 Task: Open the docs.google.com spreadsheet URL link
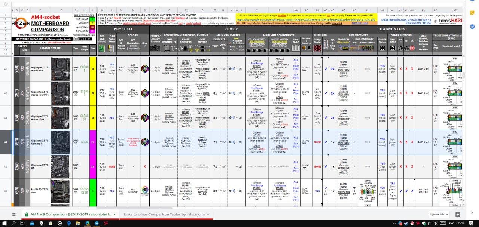click(306, 19)
